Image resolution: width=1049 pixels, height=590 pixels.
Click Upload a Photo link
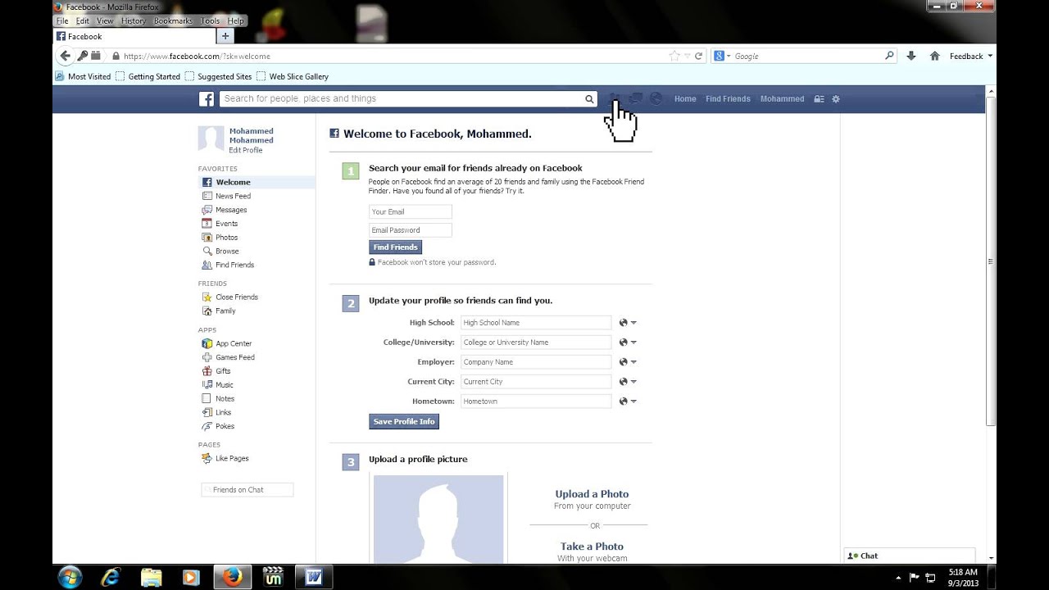click(592, 494)
